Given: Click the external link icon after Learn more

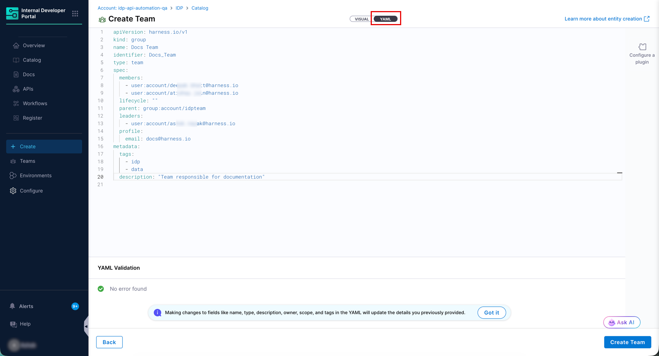Looking at the screenshot, I should click(x=647, y=19).
